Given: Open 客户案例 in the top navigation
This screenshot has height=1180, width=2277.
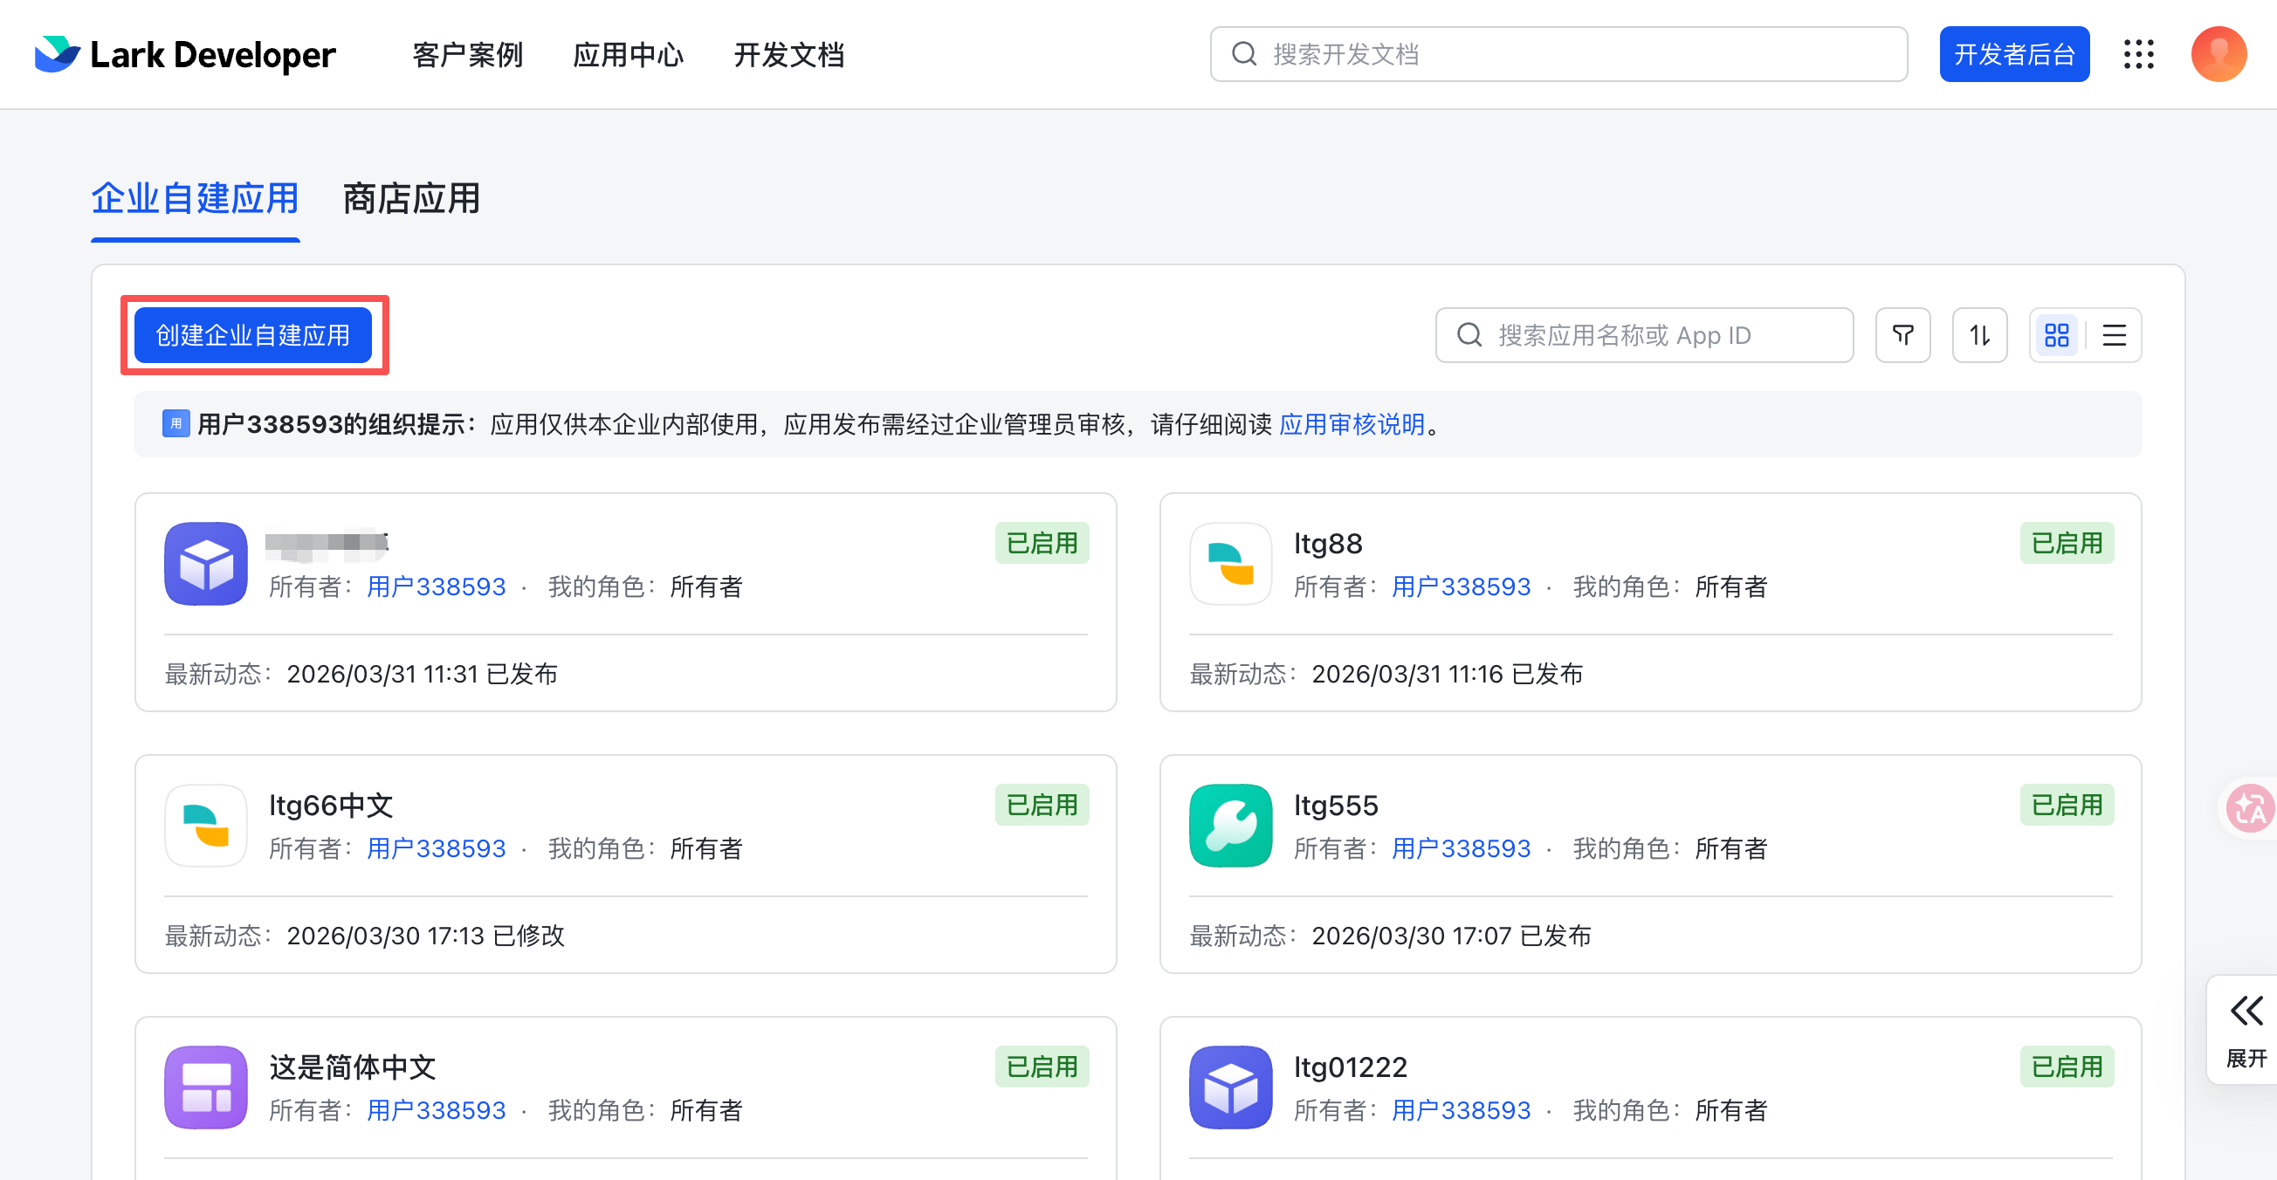Looking at the screenshot, I should pos(468,55).
